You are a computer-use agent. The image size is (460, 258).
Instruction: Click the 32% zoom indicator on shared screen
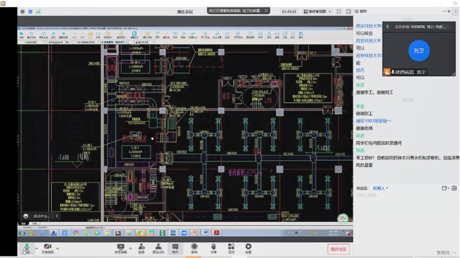343,218
